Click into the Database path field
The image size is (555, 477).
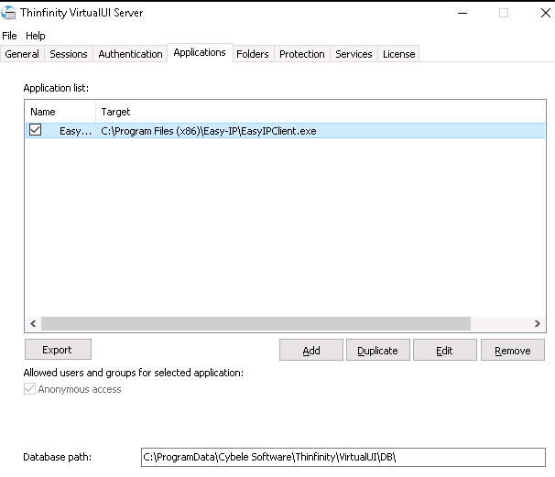343,457
